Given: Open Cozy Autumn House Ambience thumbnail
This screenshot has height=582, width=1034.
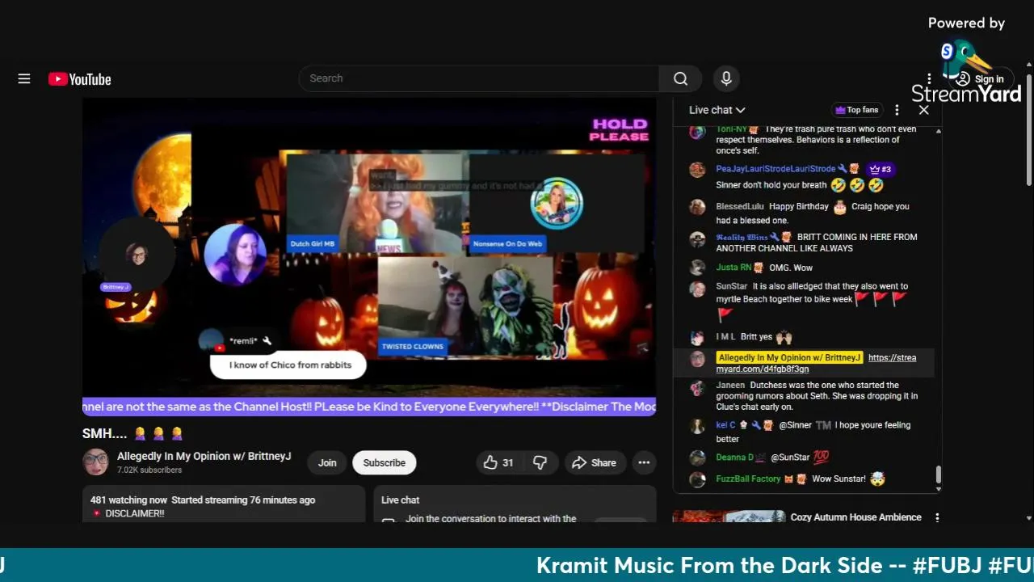Looking at the screenshot, I should (x=729, y=516).
